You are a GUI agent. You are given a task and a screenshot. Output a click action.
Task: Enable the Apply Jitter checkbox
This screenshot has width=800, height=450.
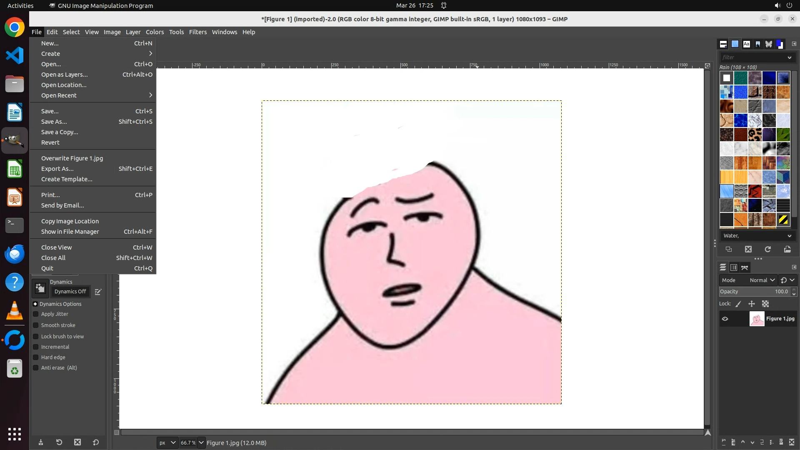[x=36, y=314]
